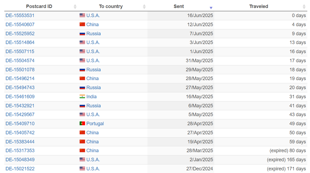310x173 pixels.
Task: Open the India country link
Action: coord(91,96)
